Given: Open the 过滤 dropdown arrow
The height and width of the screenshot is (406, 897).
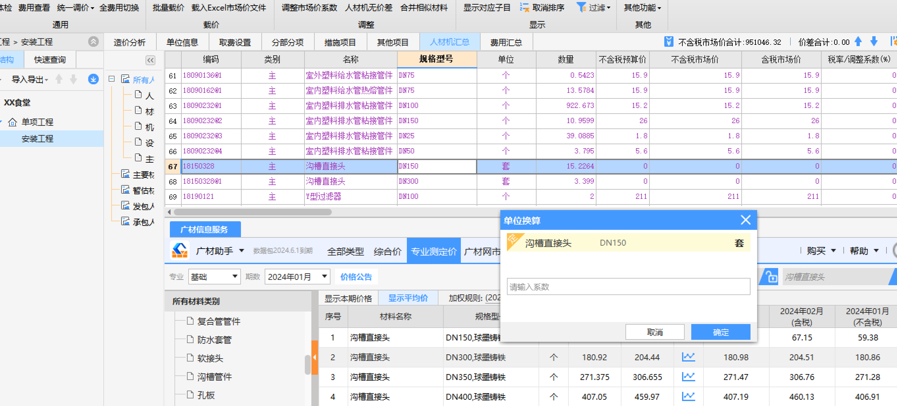Looking at the screenshot, I should (608, 8).
